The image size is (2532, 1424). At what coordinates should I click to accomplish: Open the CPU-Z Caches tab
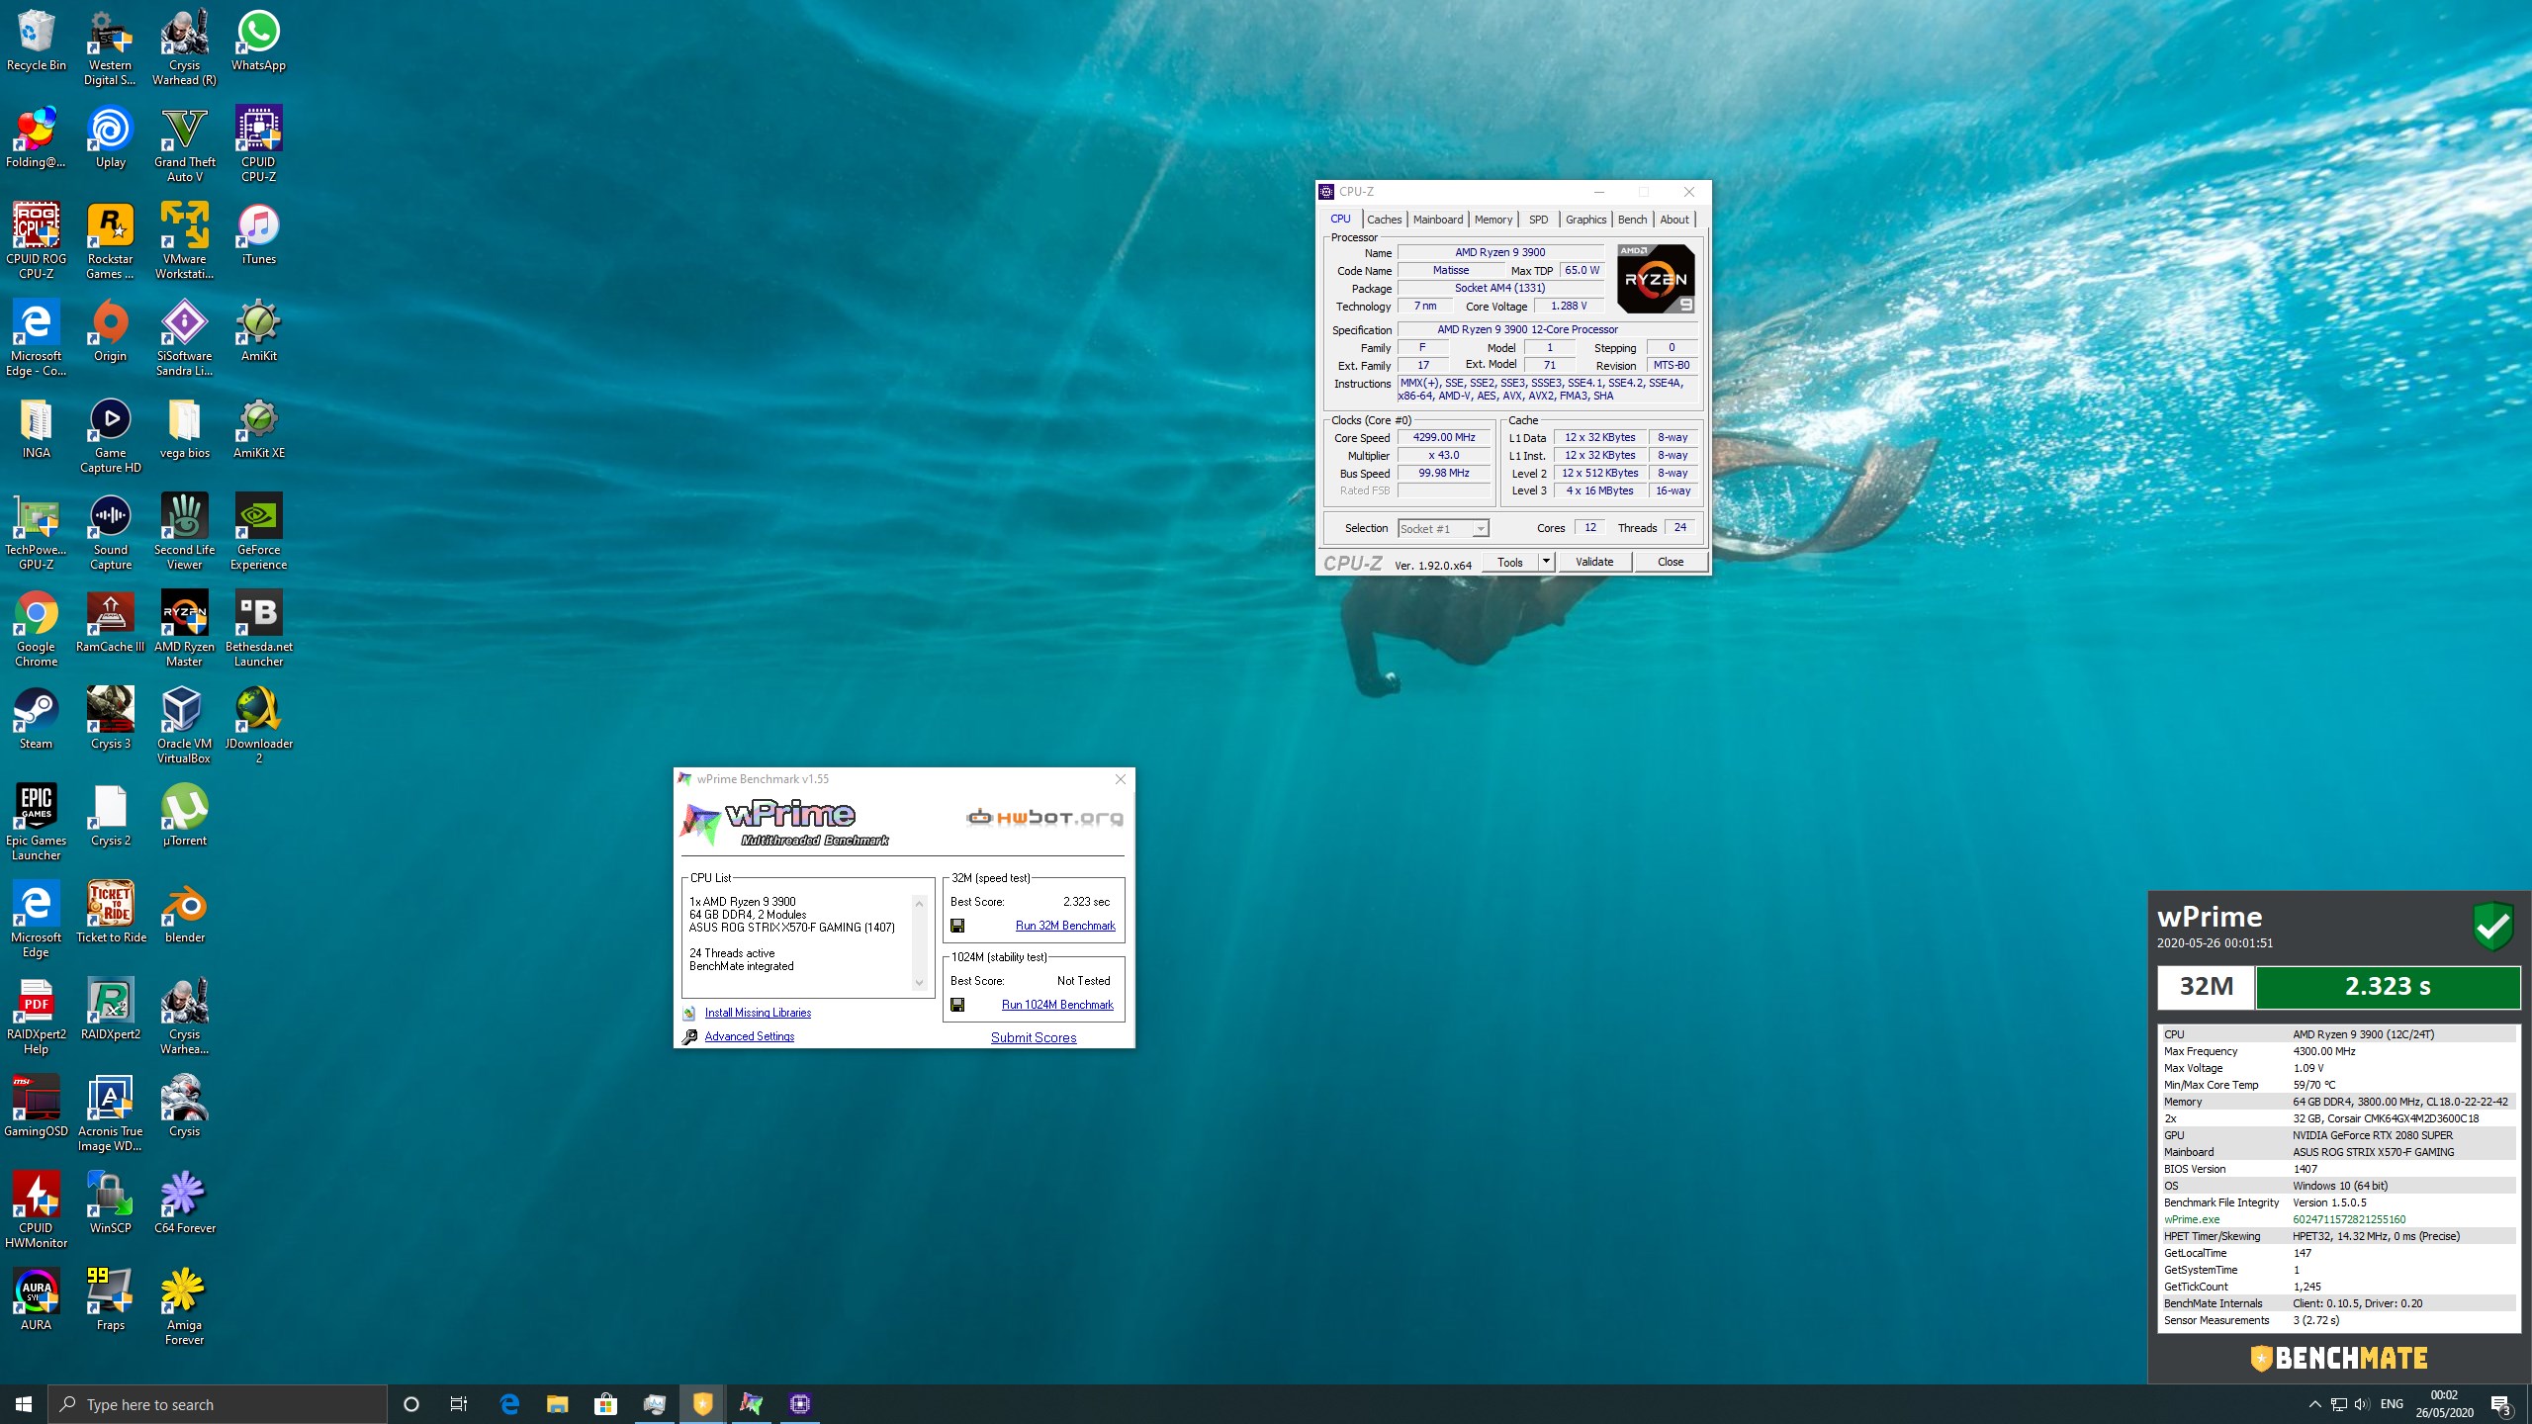(1384, 220)
